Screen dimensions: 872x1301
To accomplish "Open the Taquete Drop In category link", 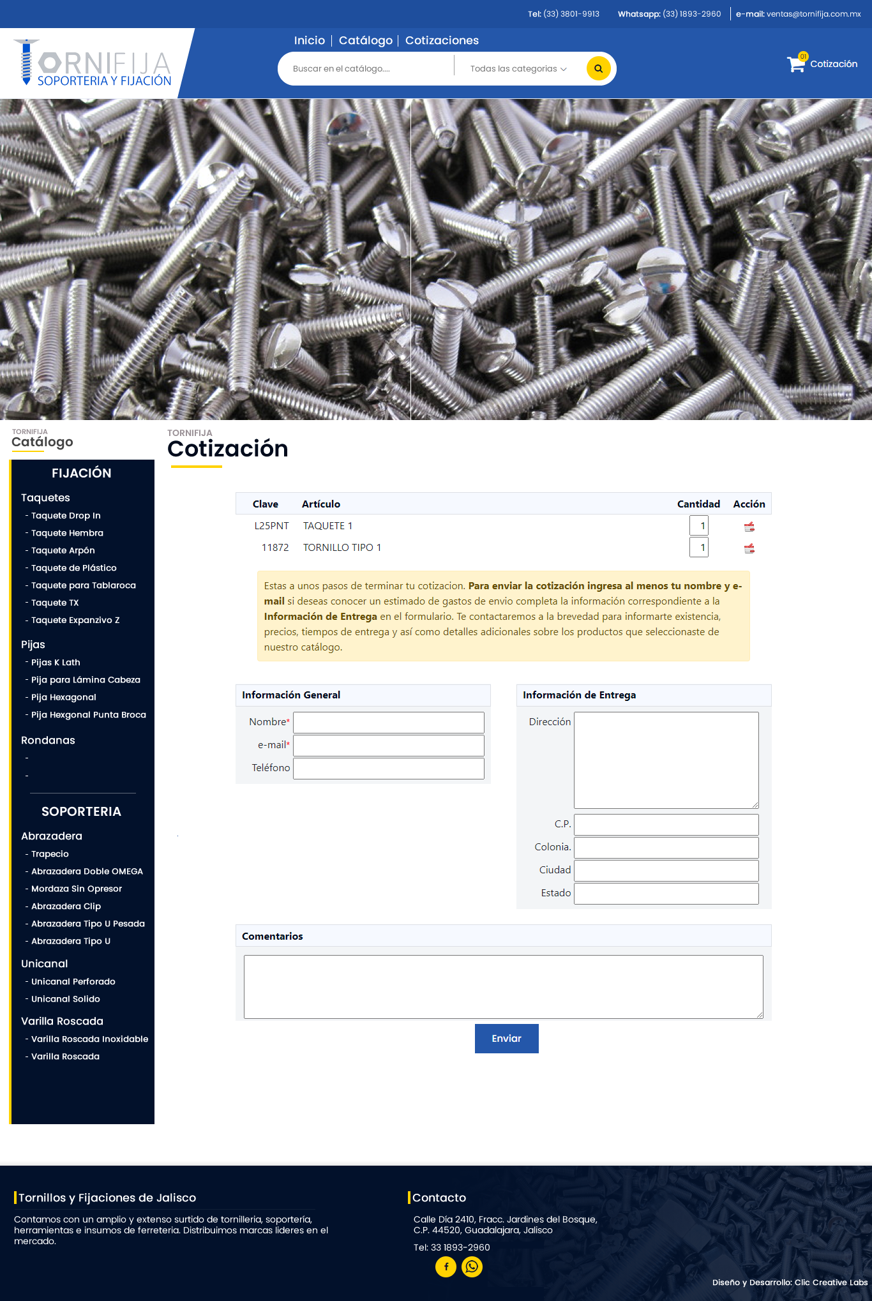I will point(66,516).
